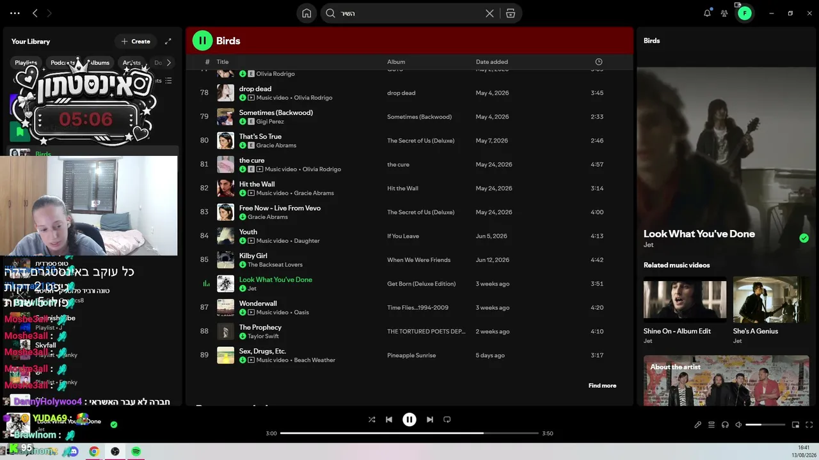Select the Artists filter chip

point(132,63)
